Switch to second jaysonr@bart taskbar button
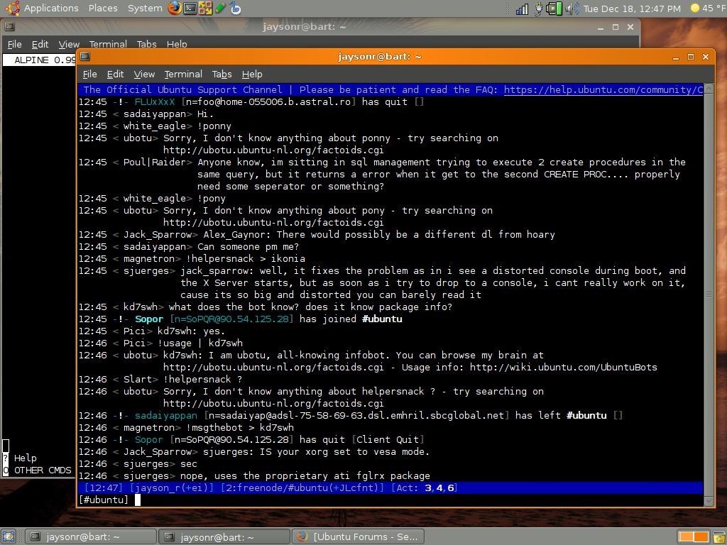 (x=224, y=536)
